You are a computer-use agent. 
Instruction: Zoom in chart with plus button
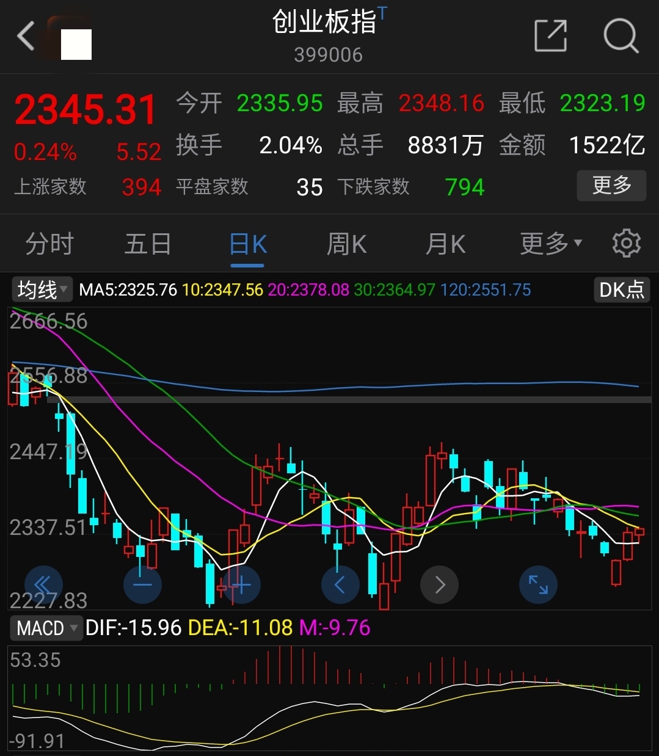point(241,585)
